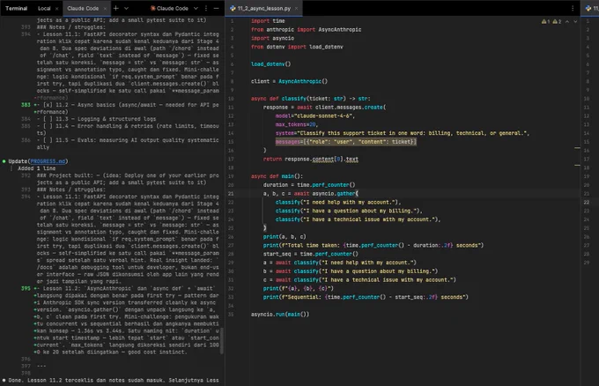
Task: Click the Claude Code starburst icon
Action: [152, 8]
